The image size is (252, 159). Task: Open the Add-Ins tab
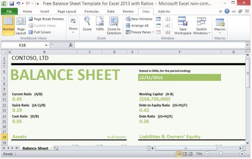164,11
